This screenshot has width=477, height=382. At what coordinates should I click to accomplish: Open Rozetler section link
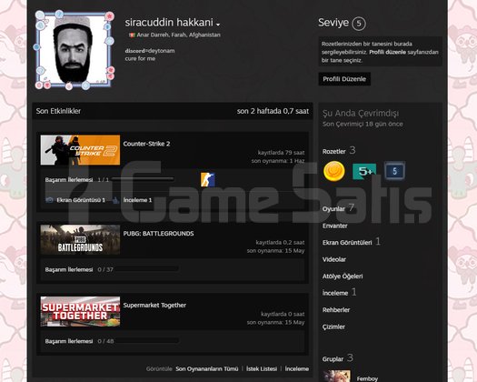point(334,151)
